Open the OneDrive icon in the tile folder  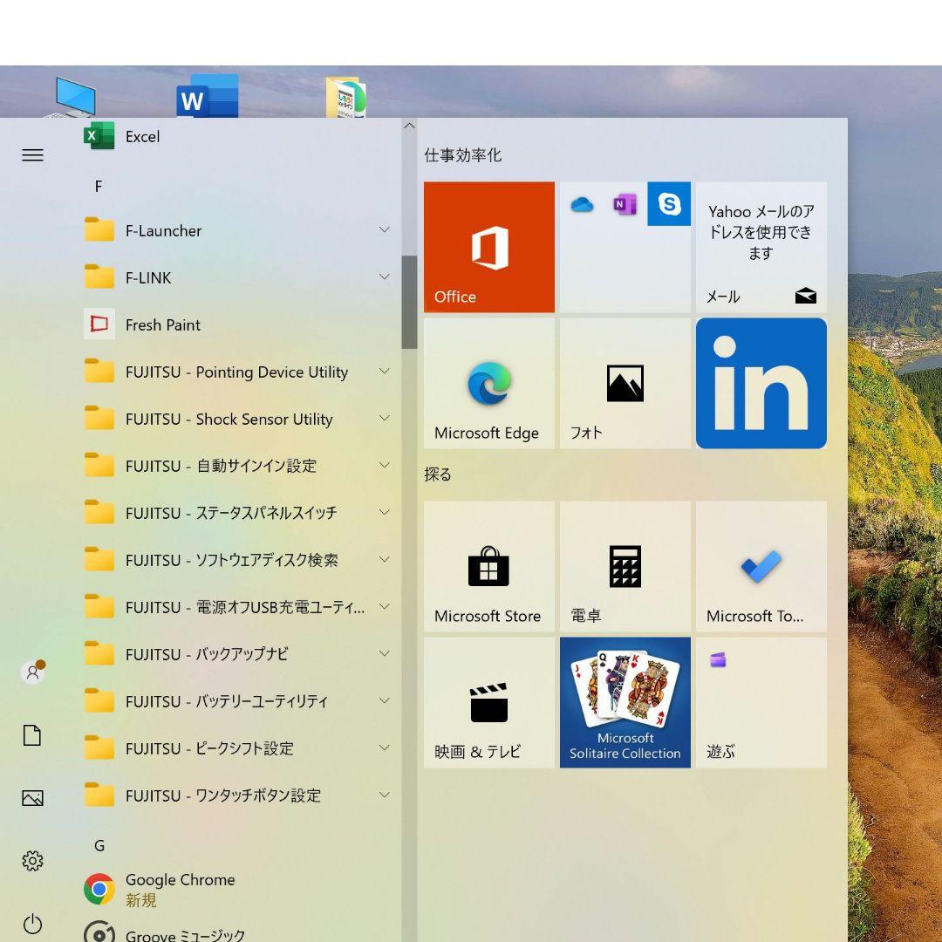point(582,204)
